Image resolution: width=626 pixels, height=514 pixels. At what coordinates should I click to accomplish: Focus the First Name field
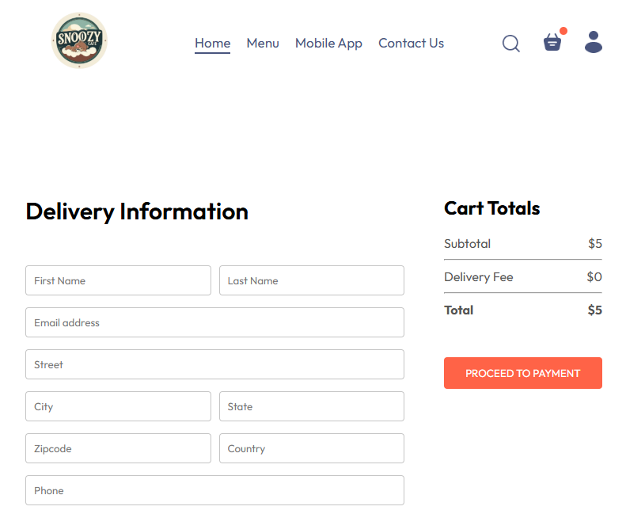pos(118,280)
